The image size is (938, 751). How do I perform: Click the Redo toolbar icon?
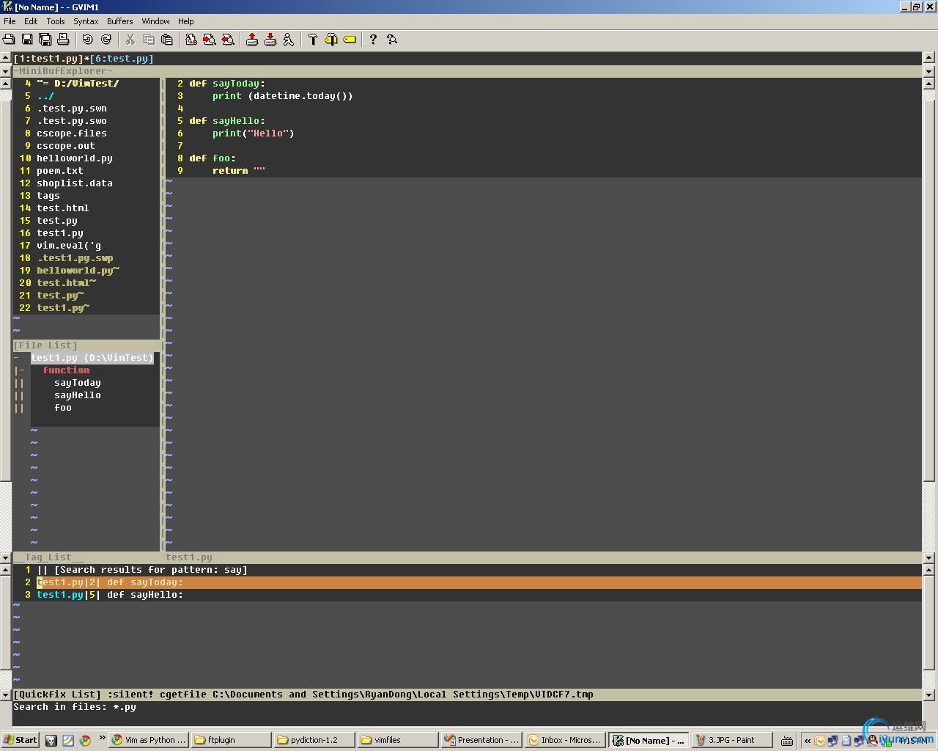[106, 40]
